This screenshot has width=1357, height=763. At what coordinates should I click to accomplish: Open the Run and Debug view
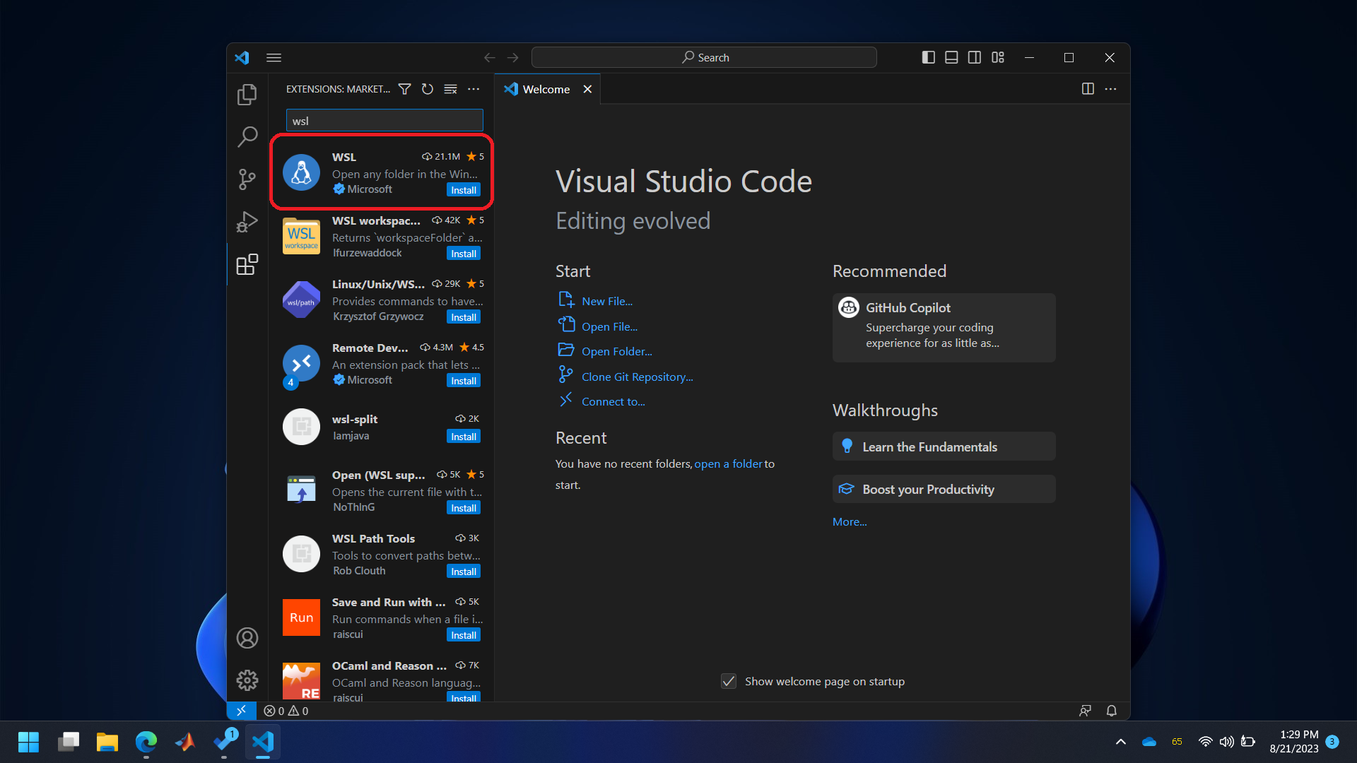[x=247, y=222]
